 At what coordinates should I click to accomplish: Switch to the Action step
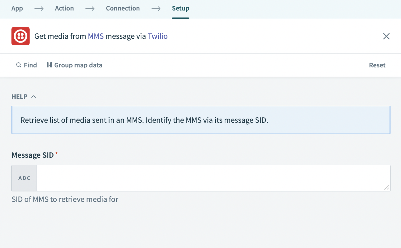64,9
